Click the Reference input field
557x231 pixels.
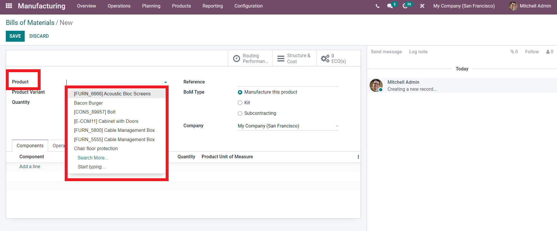coord(288,82)
